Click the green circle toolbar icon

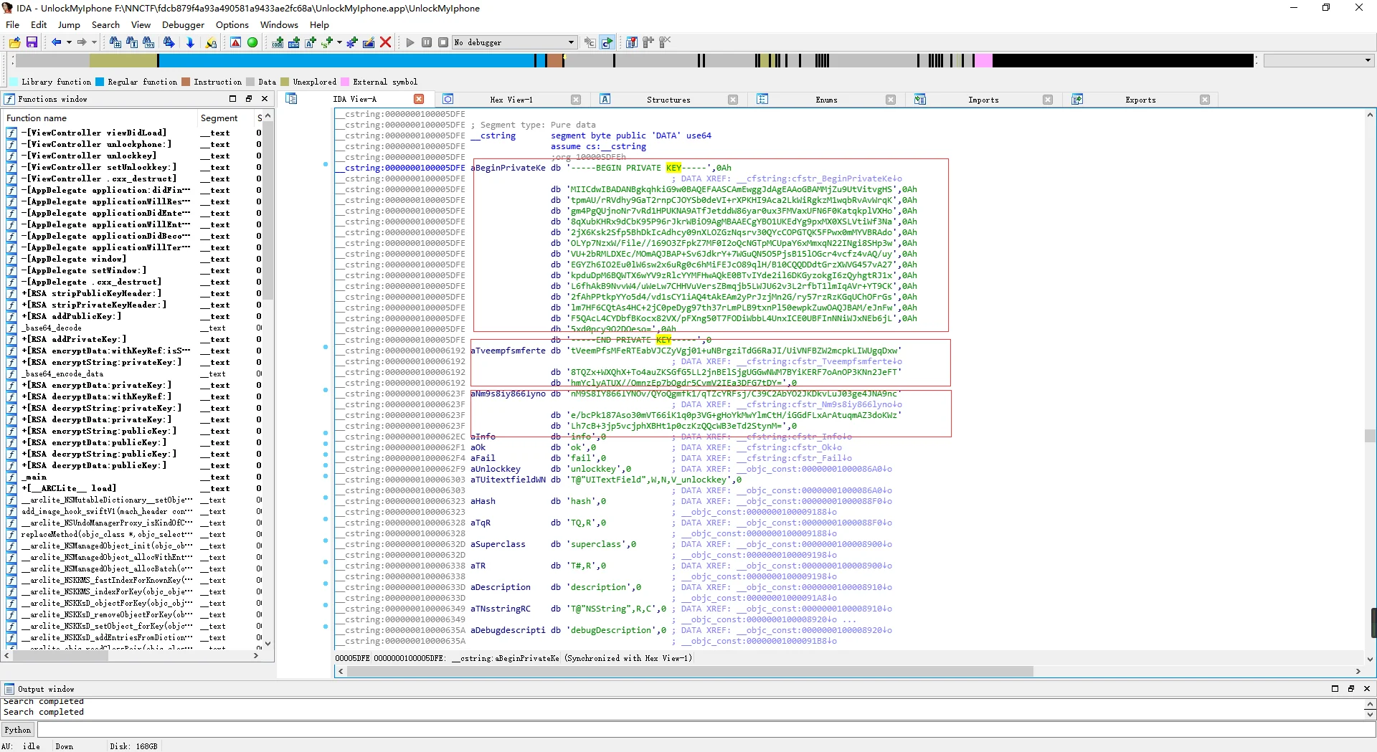pos(252,42)
